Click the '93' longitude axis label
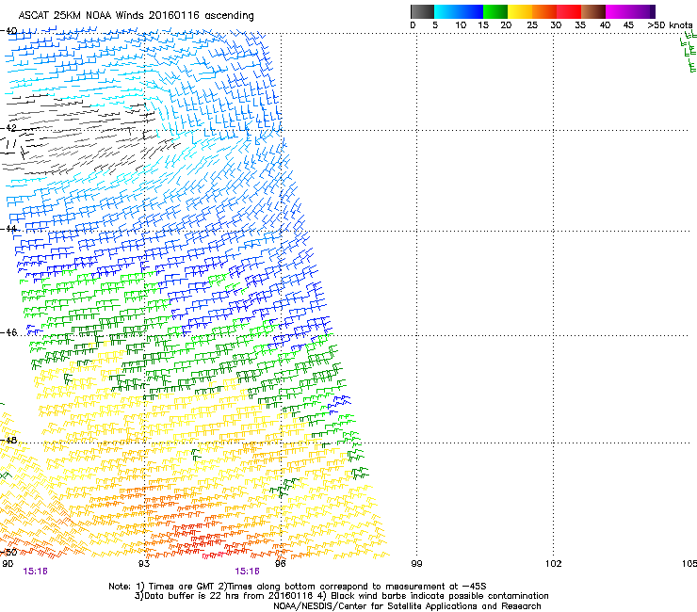This screenshot has width=697, height=612. coord(144,564)
